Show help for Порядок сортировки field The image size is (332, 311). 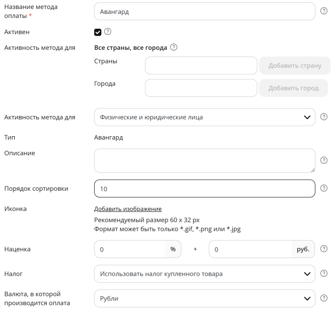pyautogui.click(x=324, y=188)
